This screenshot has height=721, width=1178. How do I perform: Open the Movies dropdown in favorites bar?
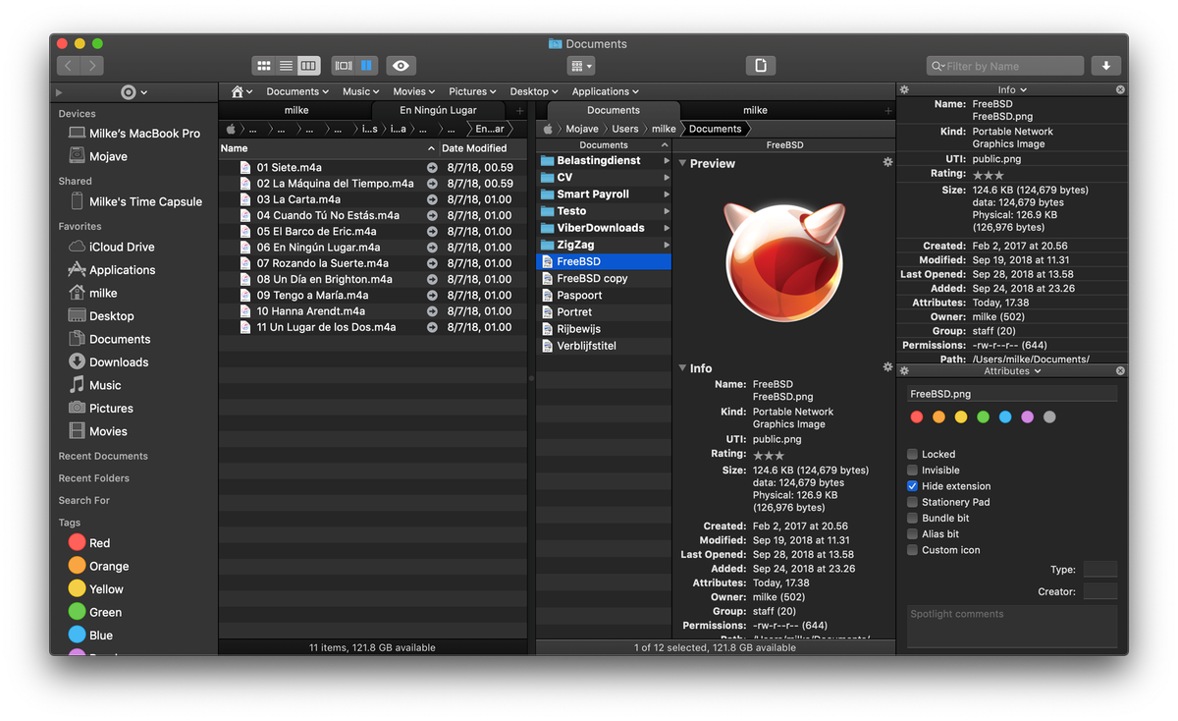point(415,91)
